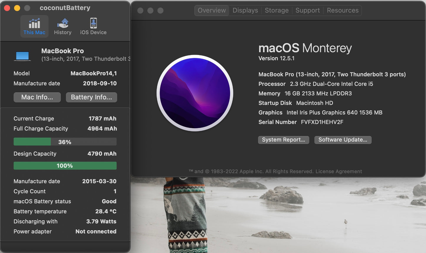Open Mac Info details

37,97
